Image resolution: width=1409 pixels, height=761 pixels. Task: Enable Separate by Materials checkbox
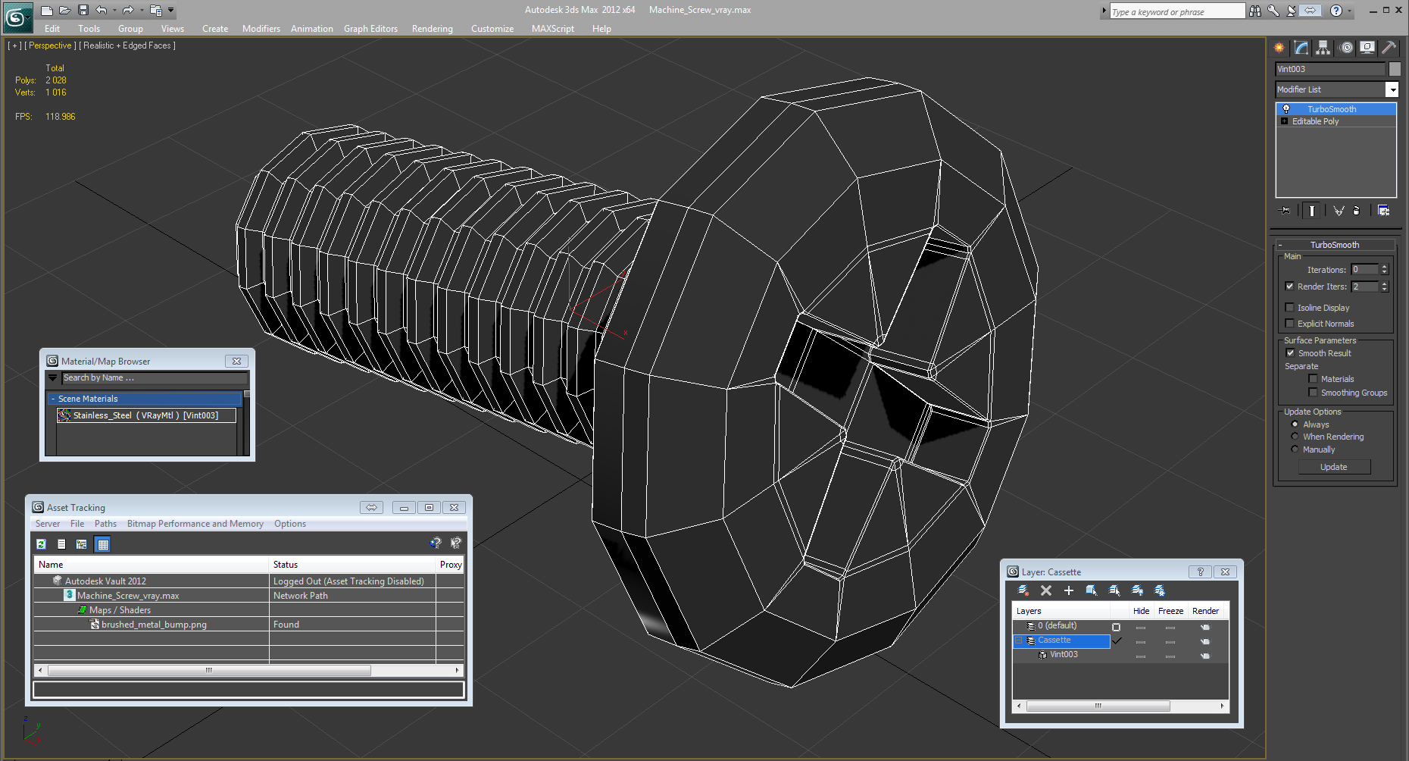[1313, 379]
